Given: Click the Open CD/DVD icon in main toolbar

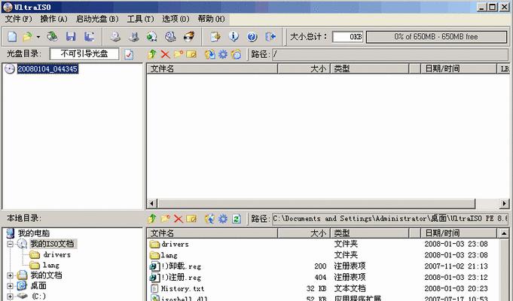Looking at the screenshot, I should tap(52, 37).
